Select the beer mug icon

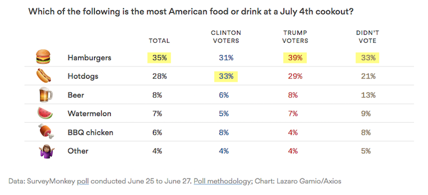(x=44, y=95)
